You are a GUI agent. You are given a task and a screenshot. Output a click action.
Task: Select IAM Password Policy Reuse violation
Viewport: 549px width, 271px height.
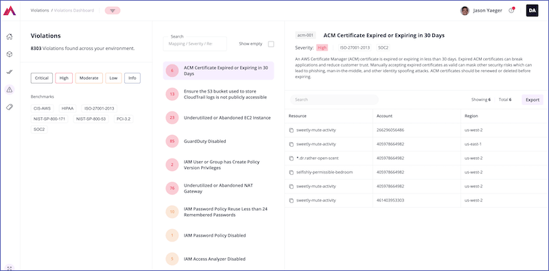[218, 212]
